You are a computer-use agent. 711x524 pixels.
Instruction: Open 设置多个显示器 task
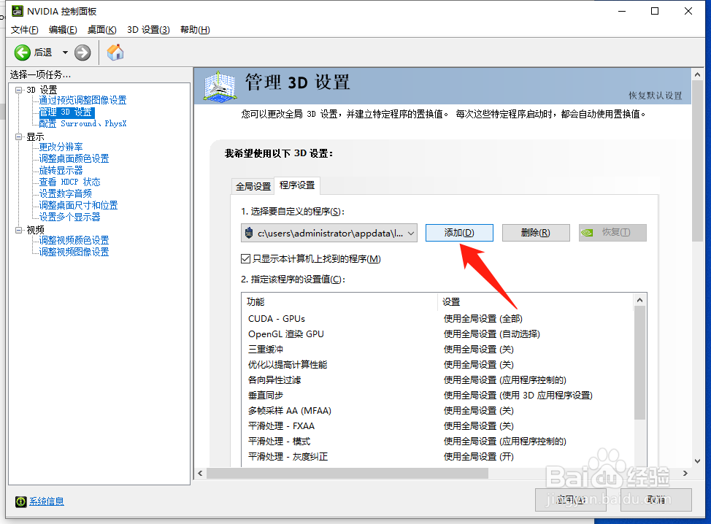point(69,217)
